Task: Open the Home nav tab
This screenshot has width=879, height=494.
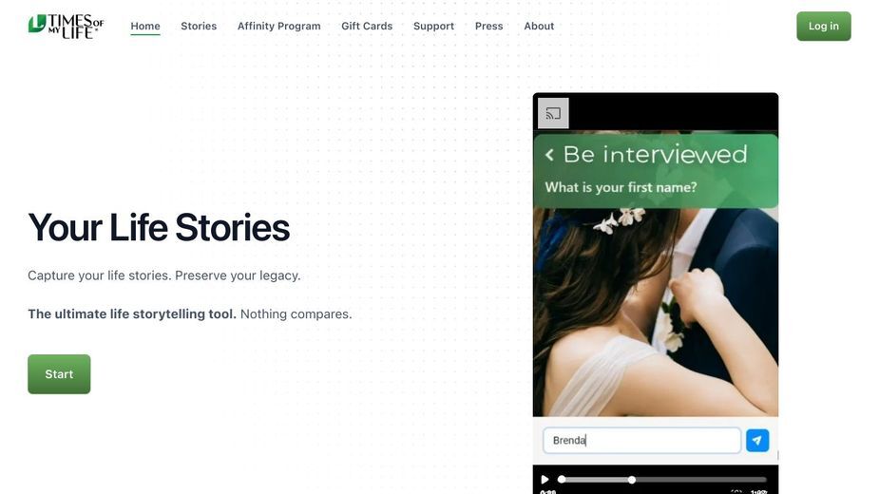Action: [145, 26]
